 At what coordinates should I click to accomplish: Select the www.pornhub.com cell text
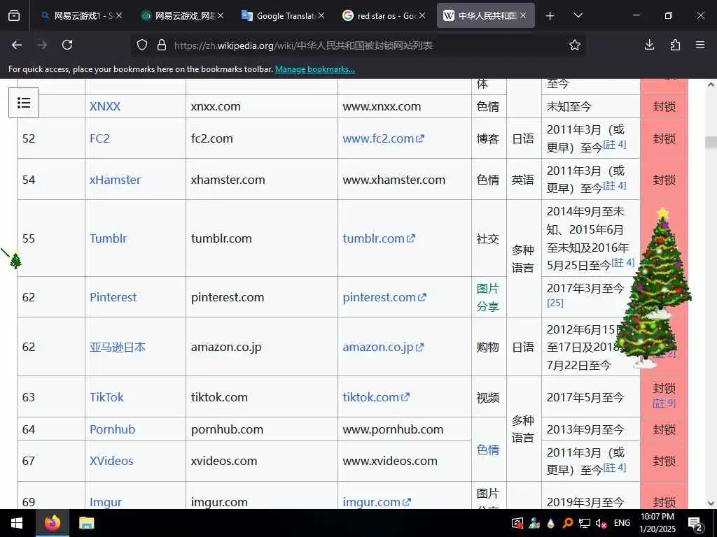393,429
